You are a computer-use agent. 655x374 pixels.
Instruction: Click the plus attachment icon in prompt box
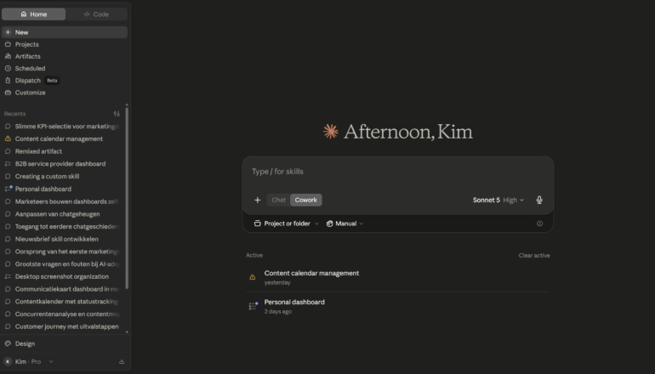pyautogui.click(x=257, y=200)
